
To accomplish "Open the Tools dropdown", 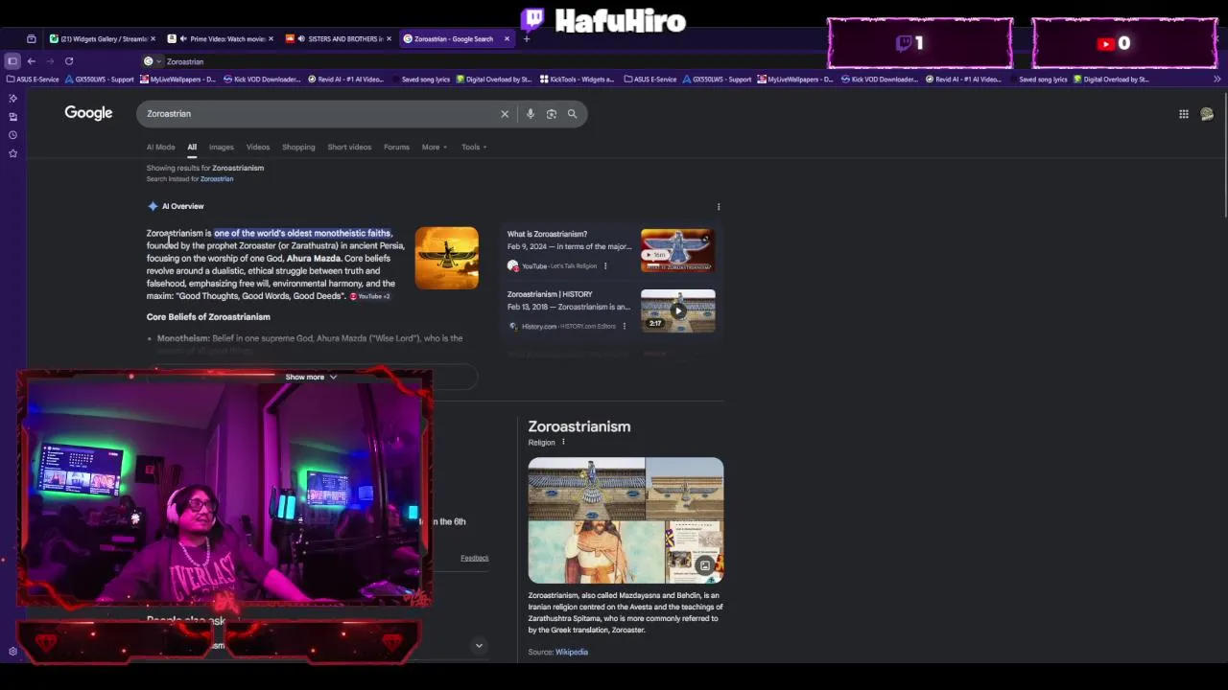I will point(474,147).
